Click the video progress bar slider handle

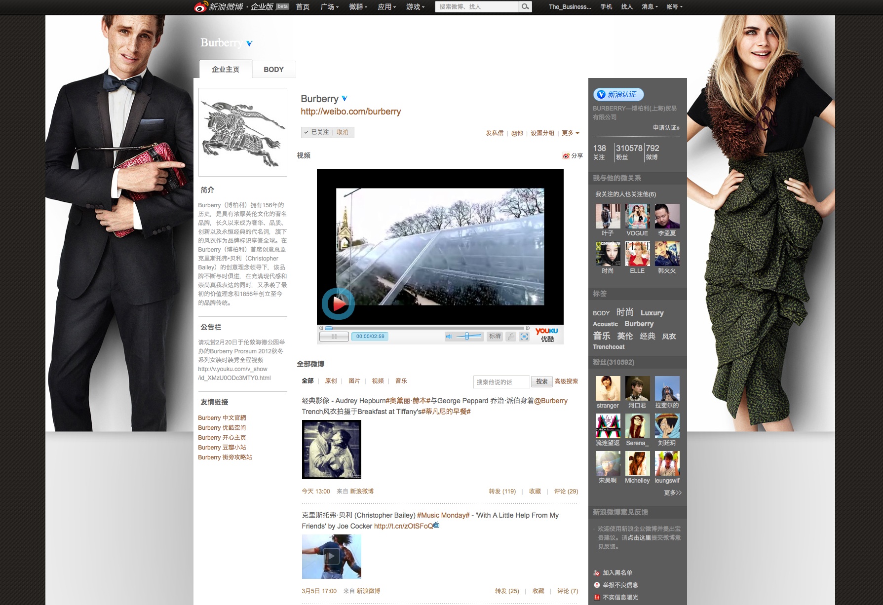point(329,328)
